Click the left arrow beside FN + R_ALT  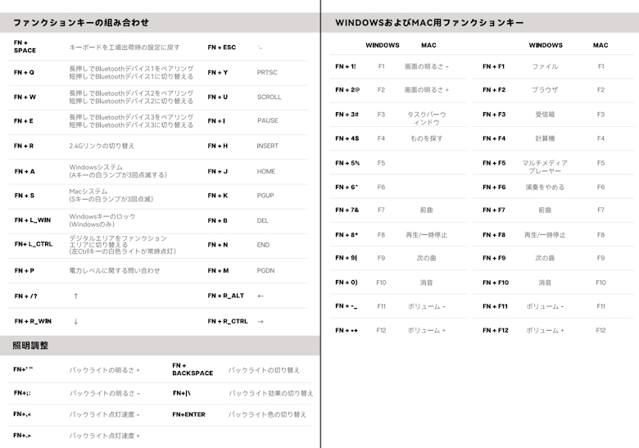(x=261, y=296)
